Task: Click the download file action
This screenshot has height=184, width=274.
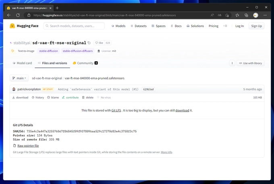Action: 20,97
